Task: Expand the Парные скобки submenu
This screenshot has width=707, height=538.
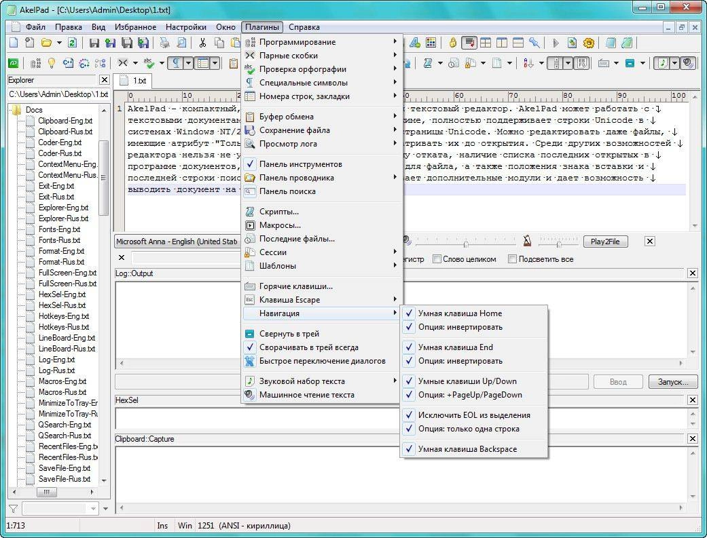Action: point(321,56)
